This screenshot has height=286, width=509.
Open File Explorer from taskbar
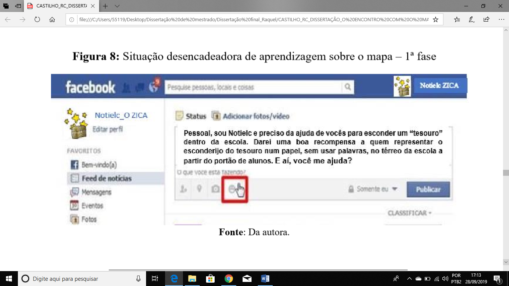coord(192,279)
